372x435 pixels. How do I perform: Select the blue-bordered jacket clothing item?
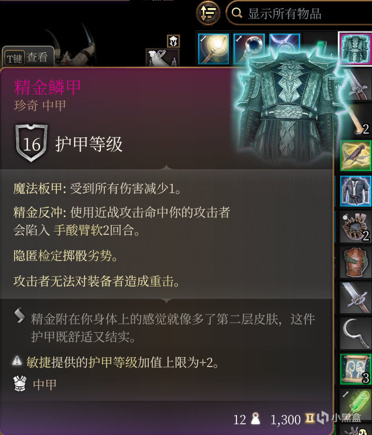(356, 191)
